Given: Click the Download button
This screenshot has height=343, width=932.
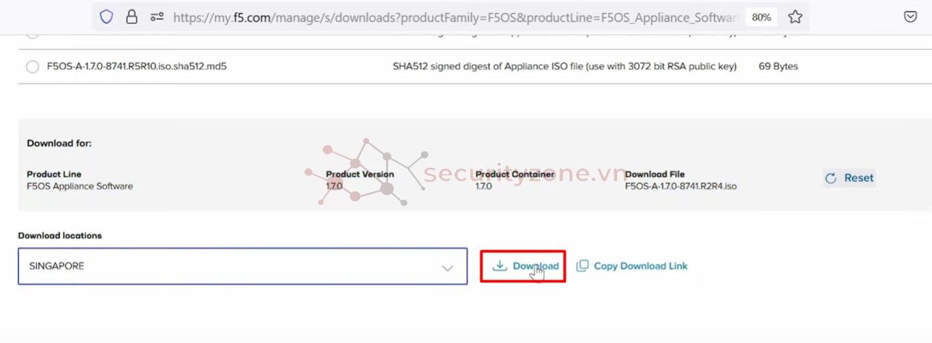Looking at the screenshot, I should pyautogui.click(x=523, y=266).
